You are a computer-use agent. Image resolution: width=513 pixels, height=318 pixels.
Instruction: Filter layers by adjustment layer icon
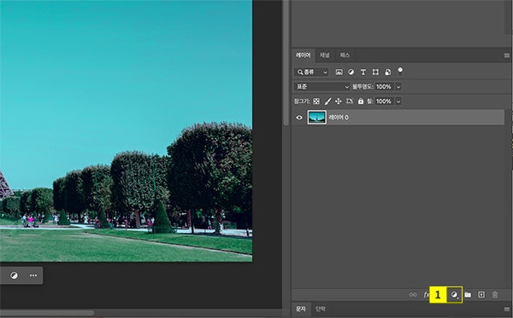coord(351,72)
